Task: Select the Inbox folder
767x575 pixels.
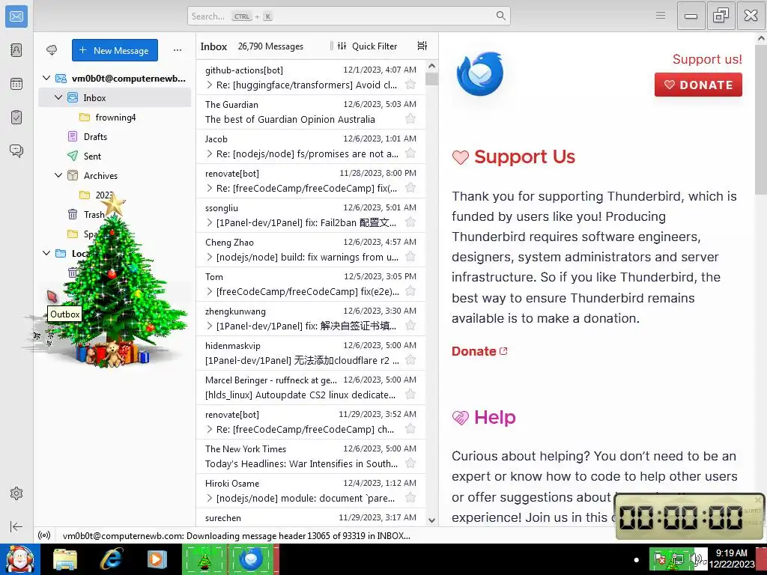Action: point(115,97)
